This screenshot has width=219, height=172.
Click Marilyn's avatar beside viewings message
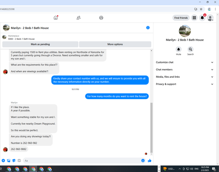click(x=5, y=72)
